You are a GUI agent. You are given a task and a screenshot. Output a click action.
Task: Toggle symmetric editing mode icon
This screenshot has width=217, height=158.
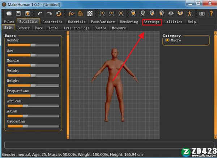[121, 13]
